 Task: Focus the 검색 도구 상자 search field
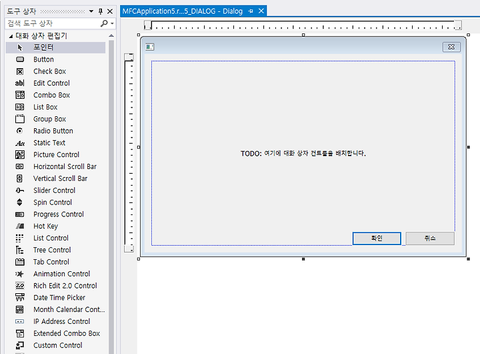[x=52, y=23]
